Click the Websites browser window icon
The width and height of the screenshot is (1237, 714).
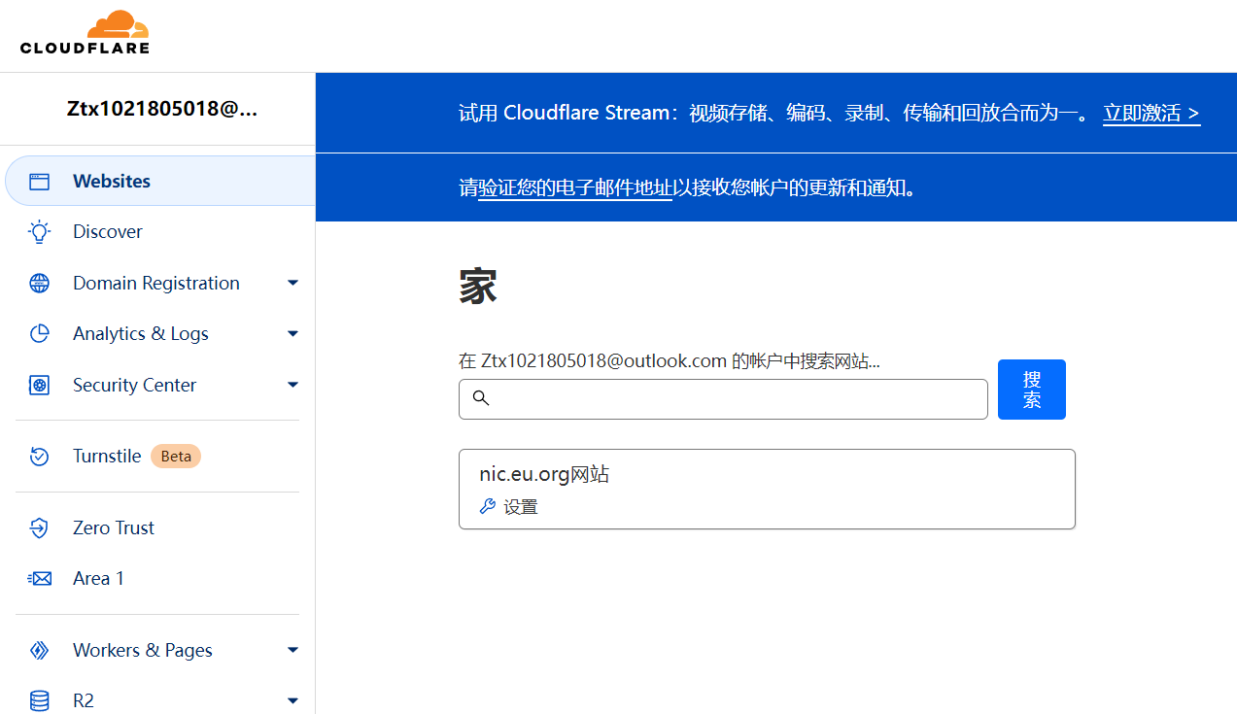pyautogui.click(x=39, y=182)
